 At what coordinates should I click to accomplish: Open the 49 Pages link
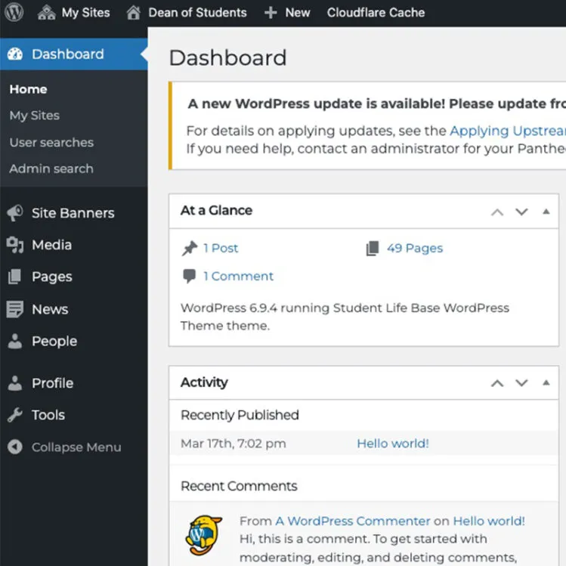415,249
